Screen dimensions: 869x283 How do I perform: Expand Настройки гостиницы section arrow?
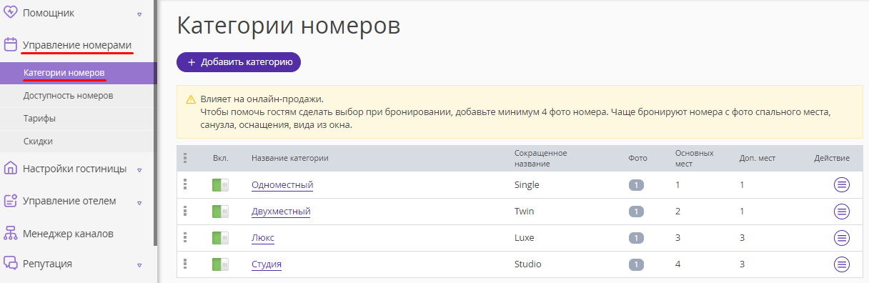(x=139, y=170)
